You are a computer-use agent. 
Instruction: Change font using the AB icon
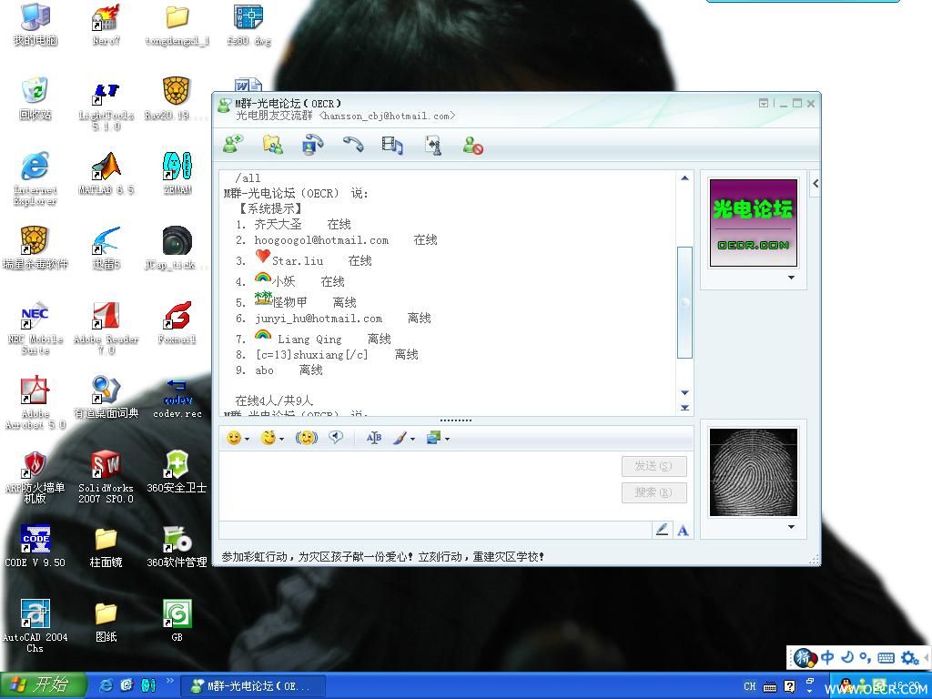pyautogui.click(x=374, y=439)
